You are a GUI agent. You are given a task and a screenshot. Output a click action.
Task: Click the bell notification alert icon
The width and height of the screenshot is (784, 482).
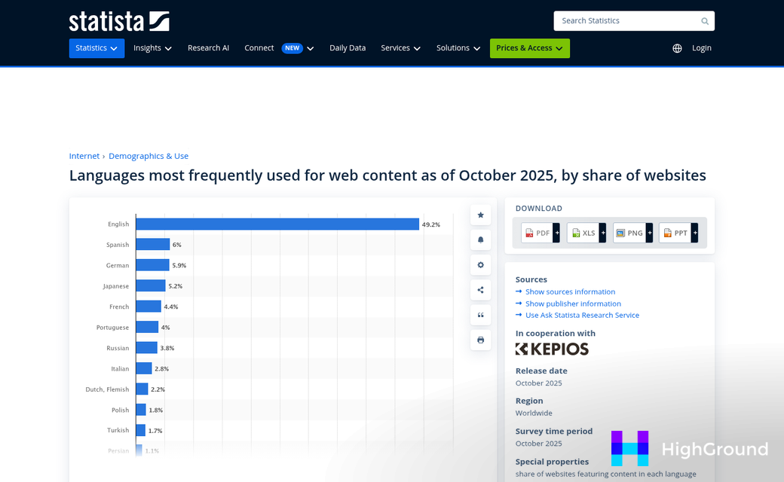[480, 240]
